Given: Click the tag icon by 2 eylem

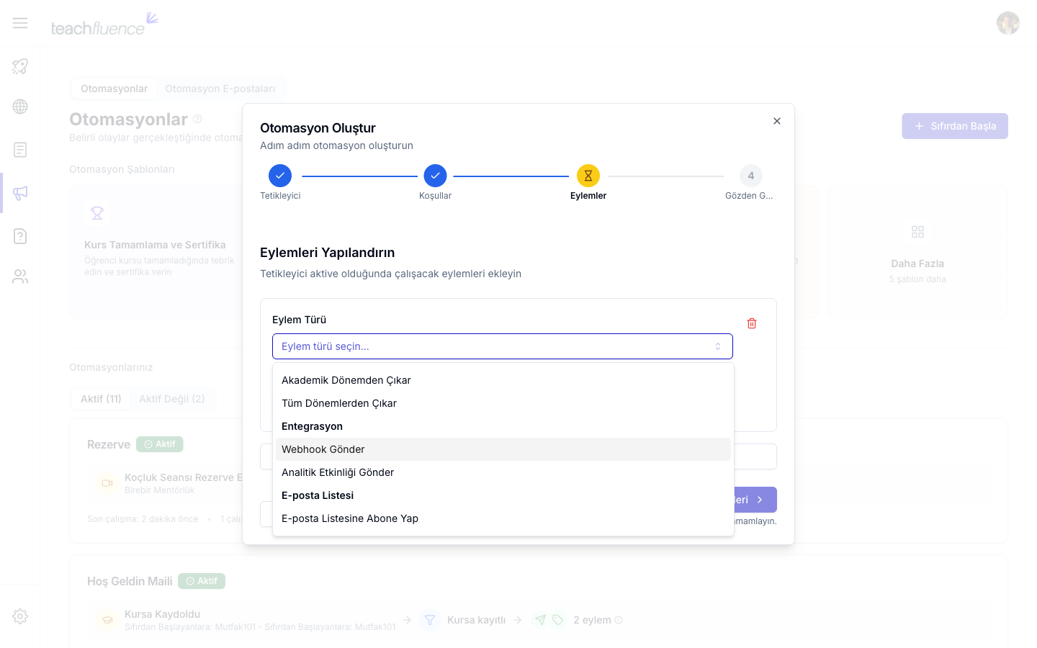Looking at the screenshot, I should tap(557, 620).
